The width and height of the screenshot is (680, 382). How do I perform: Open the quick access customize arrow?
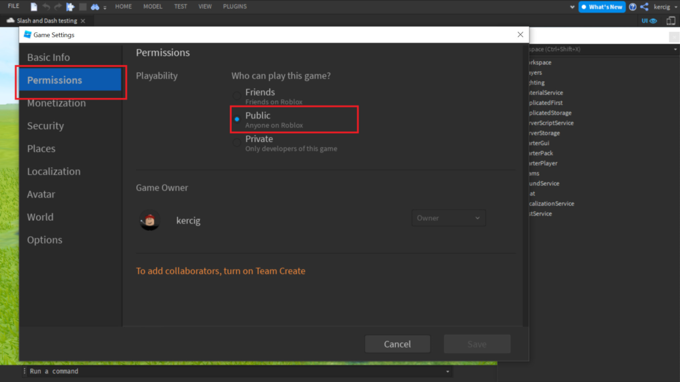coord(105,7)
